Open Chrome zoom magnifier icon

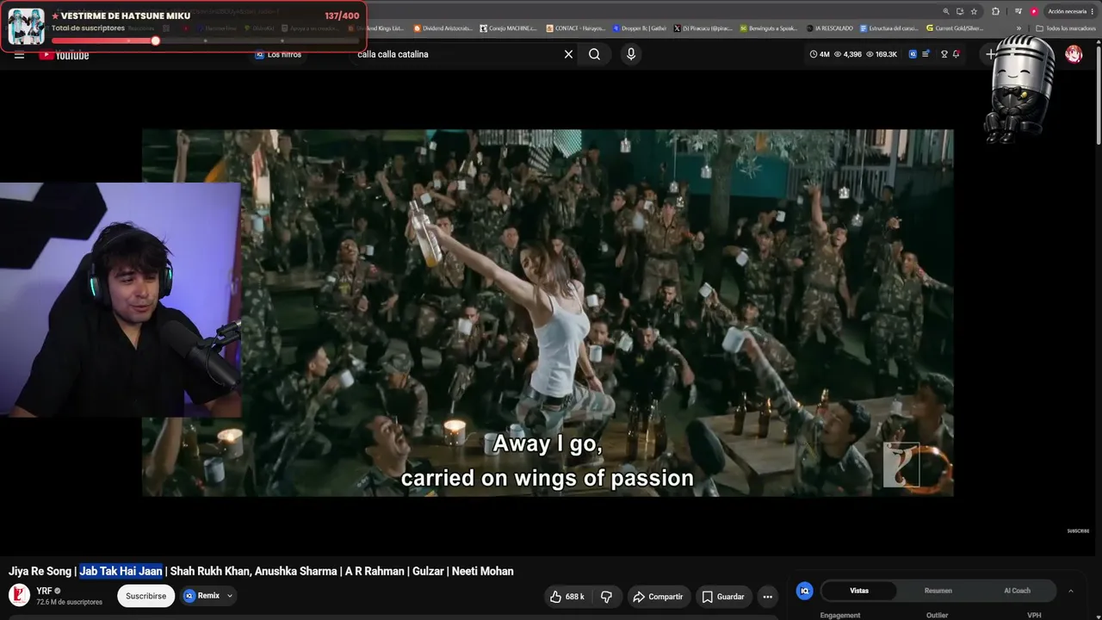click(x=946, y=11)
